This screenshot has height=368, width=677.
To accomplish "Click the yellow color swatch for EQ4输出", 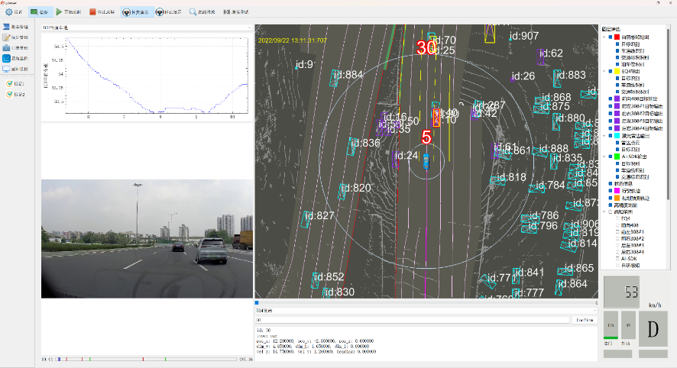I will [x=617, y=71].
